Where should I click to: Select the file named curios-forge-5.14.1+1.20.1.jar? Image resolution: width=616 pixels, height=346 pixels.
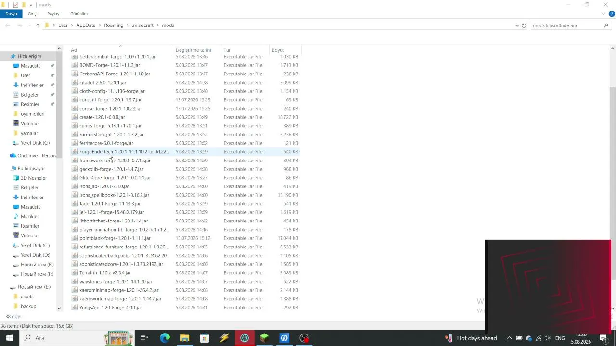111,126
